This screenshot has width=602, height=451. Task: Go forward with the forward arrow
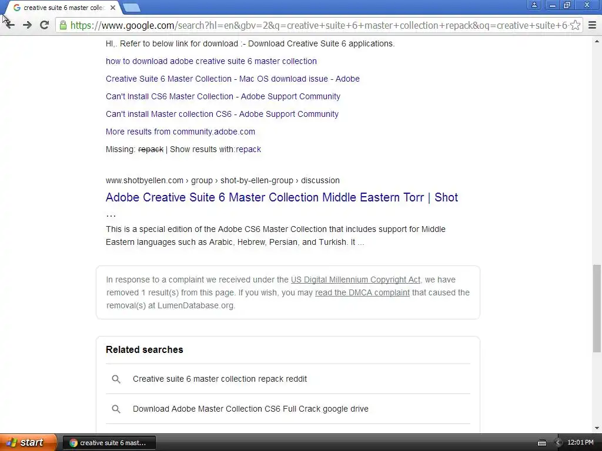27,25
